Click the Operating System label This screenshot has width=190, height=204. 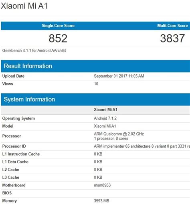pyautogui.click(x=18, y=118)
